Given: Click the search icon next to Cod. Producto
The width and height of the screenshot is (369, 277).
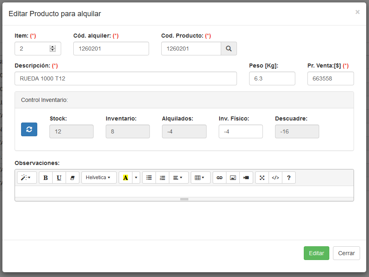Looking at the screenshot, I should coord(228,49).
